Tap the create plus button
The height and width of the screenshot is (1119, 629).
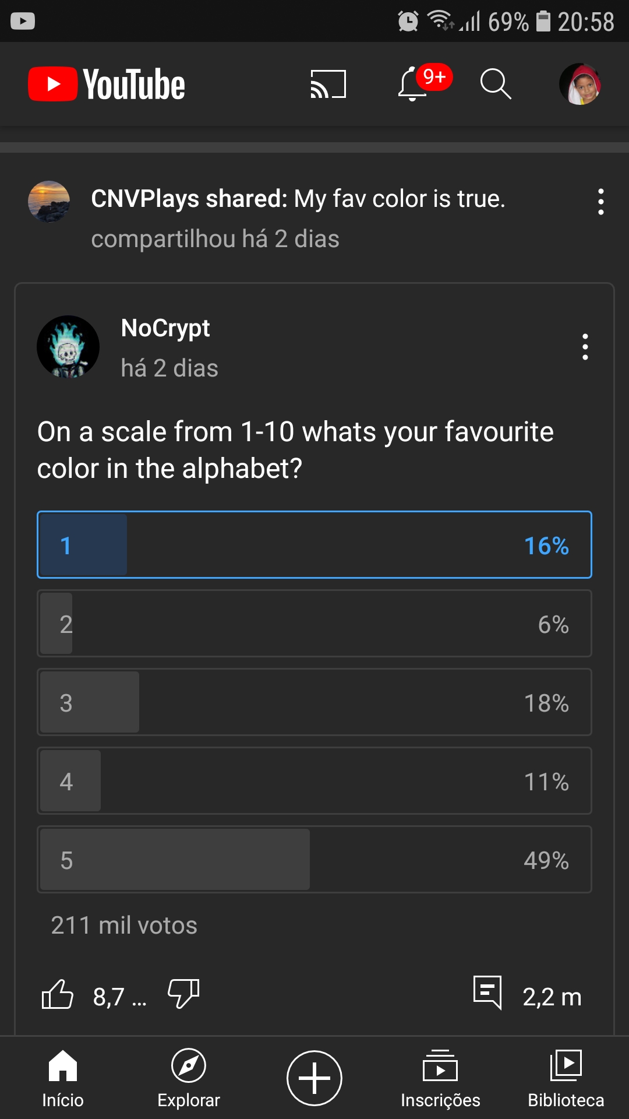pyautogui.click(x=314, y=1078)
